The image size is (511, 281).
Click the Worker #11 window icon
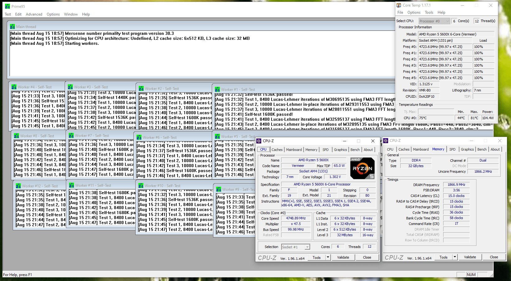tap(72, 185)
